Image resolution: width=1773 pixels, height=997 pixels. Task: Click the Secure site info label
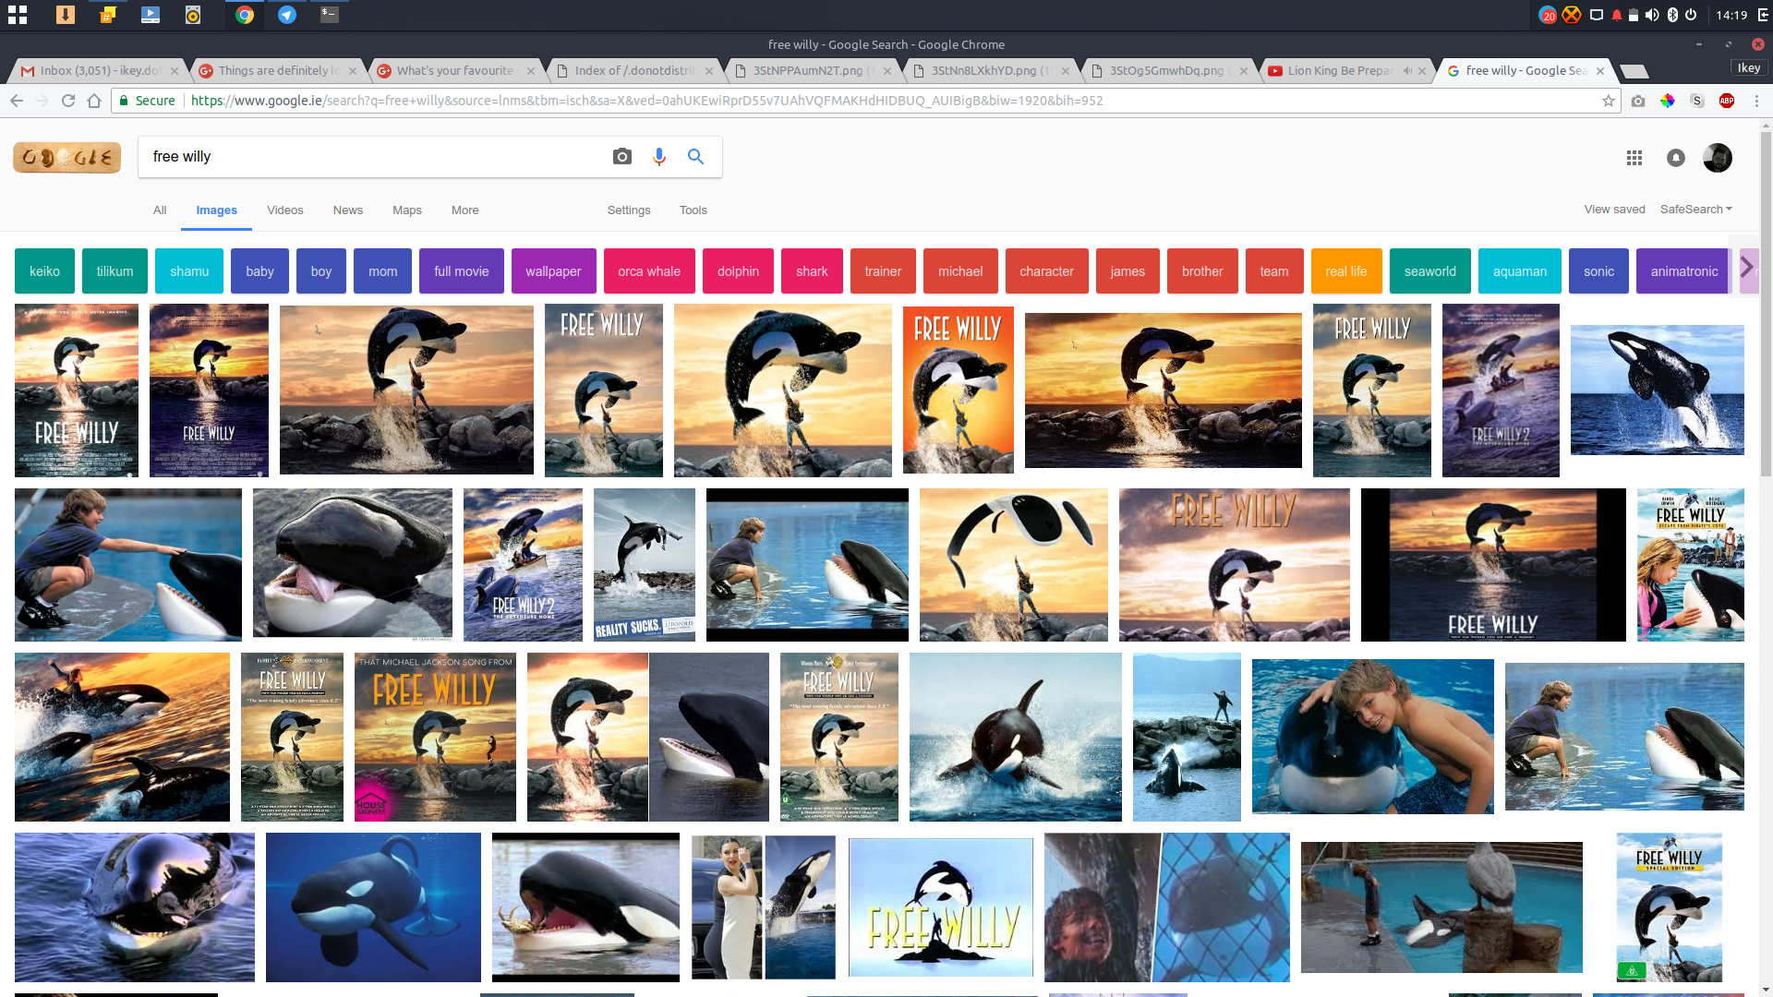pyautogui.click(x=148, y=101)
